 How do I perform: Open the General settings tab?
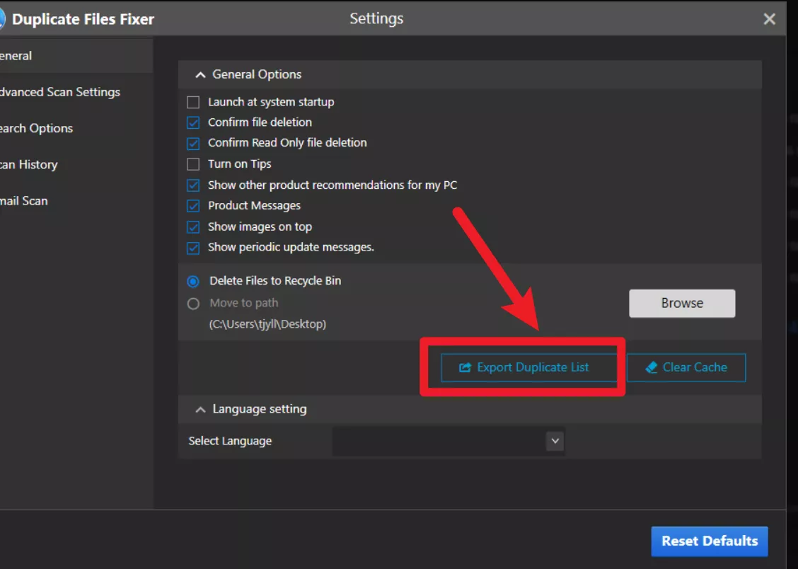click(76, 55)
